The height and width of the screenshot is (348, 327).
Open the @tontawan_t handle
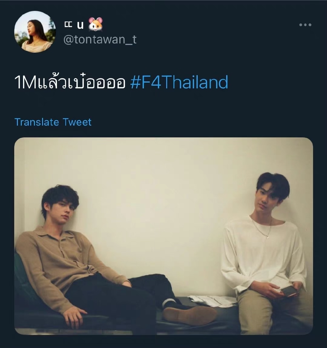coord(100,40)
